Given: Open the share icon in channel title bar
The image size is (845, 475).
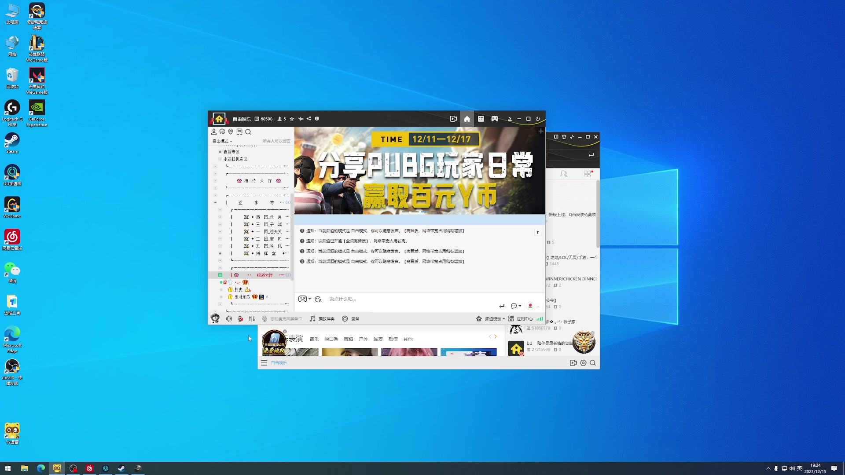Looking at the screenshot, I should click(x=309, y=119).
